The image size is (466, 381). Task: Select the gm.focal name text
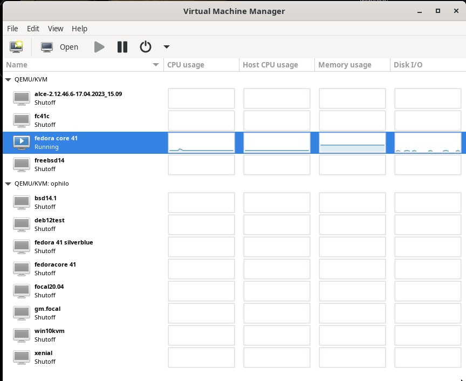coord(47,309)
